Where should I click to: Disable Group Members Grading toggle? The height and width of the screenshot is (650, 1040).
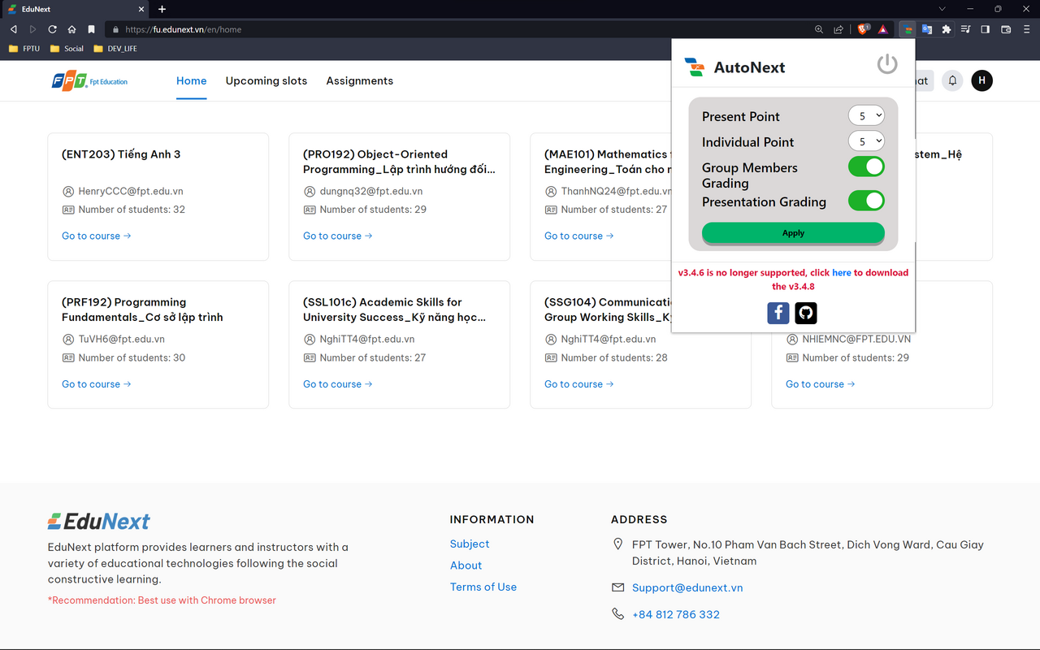tap(866, 167)
